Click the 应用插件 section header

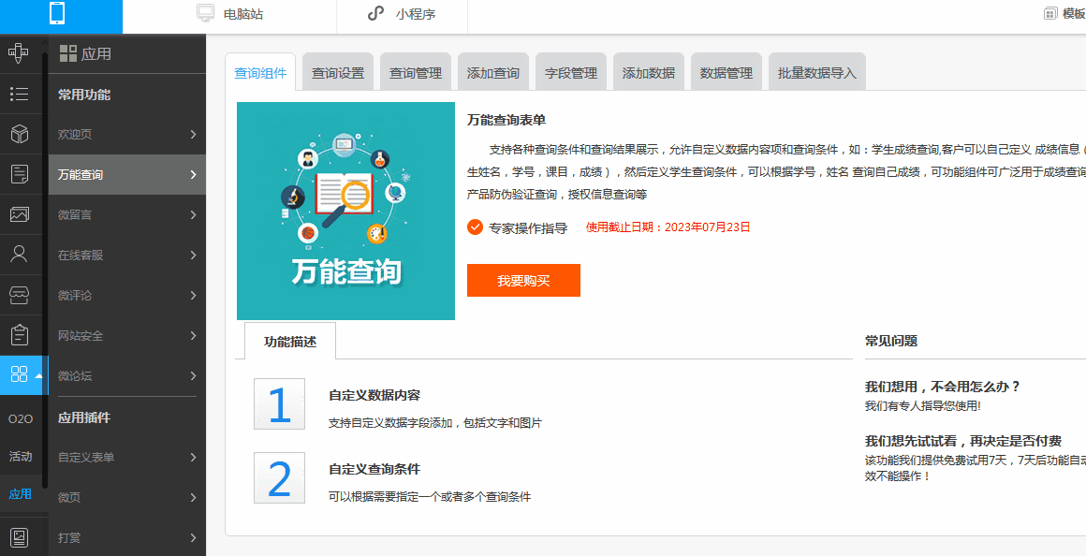pos(84,417)
